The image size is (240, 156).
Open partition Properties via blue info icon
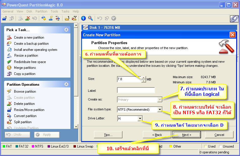click(x=83, y=18)
